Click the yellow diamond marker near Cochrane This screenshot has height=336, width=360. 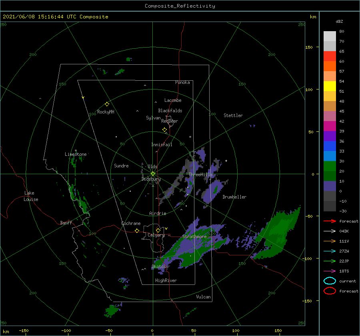[137, 231]
